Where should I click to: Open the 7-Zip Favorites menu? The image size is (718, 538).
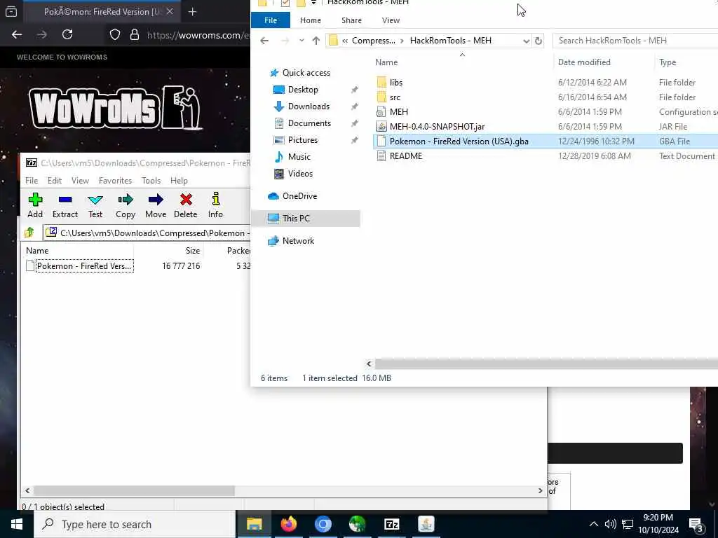[x=115, y=181]
